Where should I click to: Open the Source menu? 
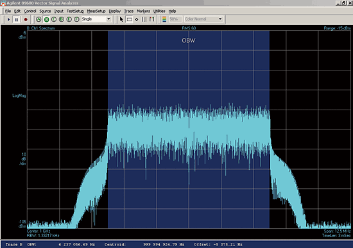(x=45, y=11)
